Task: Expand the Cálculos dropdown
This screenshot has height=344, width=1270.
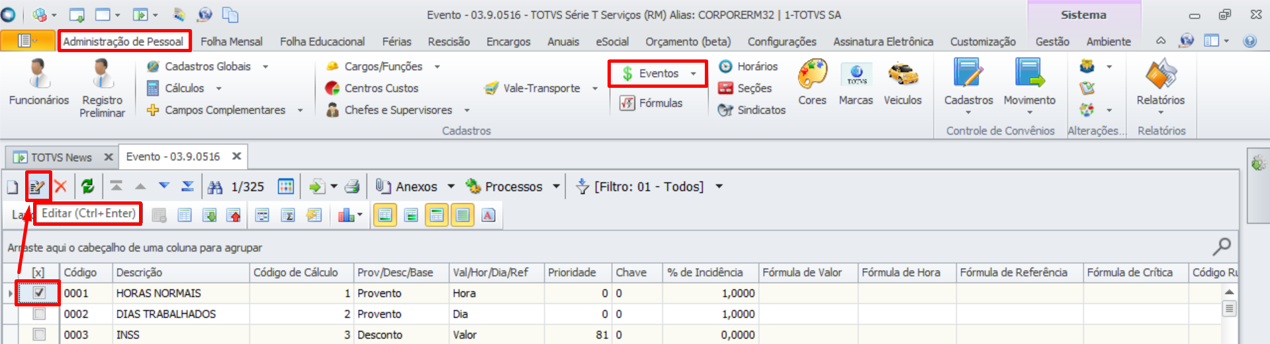Action: [x=218, y=88]
